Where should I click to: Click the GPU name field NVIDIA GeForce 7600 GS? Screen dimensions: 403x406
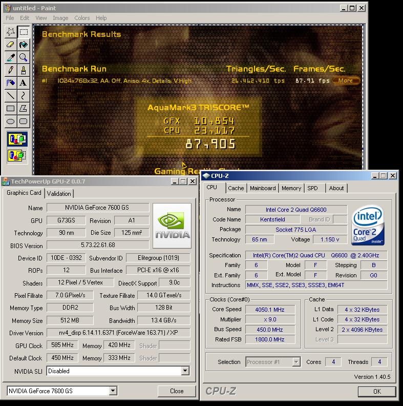[98, 208]
